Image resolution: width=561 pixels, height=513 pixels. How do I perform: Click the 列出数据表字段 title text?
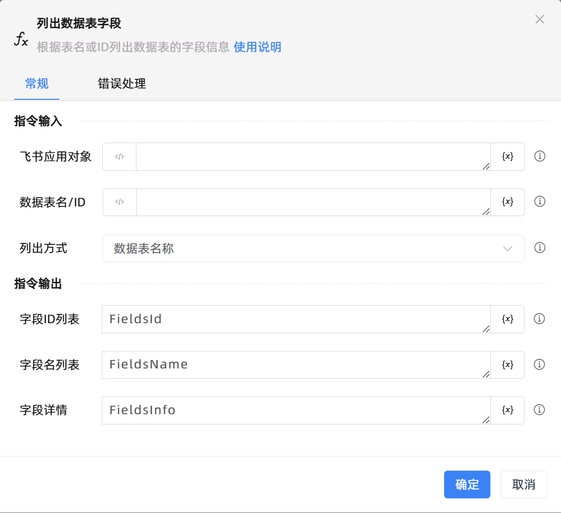(x=79, y=23)
